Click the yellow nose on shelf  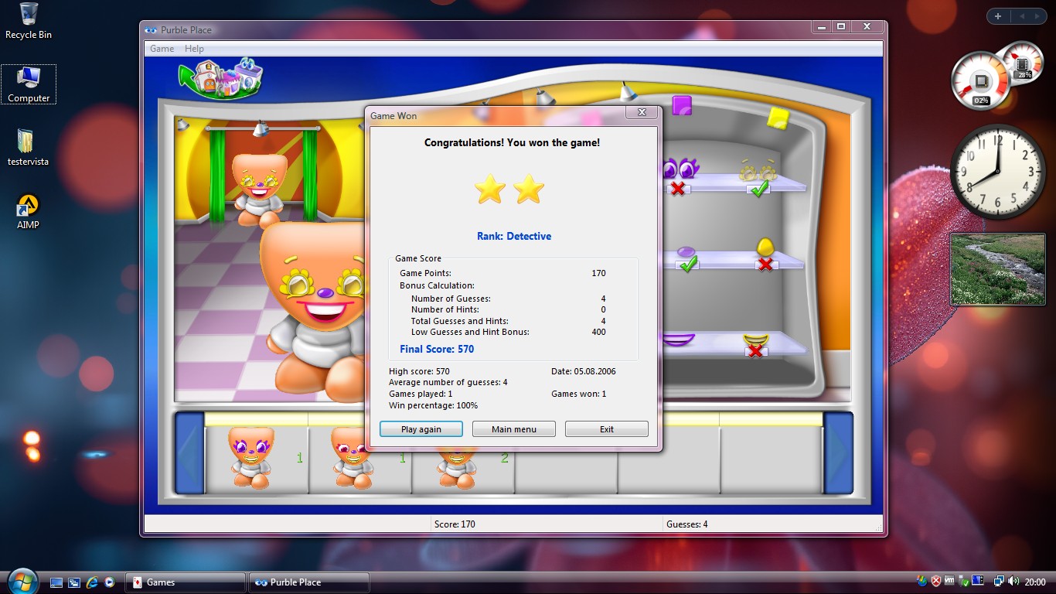coord(765,247)
